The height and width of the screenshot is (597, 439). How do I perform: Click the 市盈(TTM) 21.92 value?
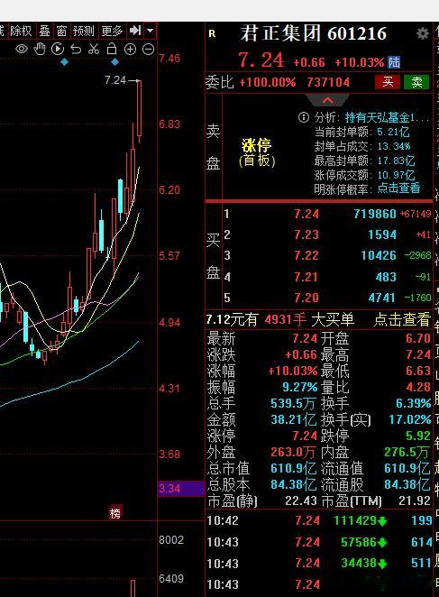point(415,501)
